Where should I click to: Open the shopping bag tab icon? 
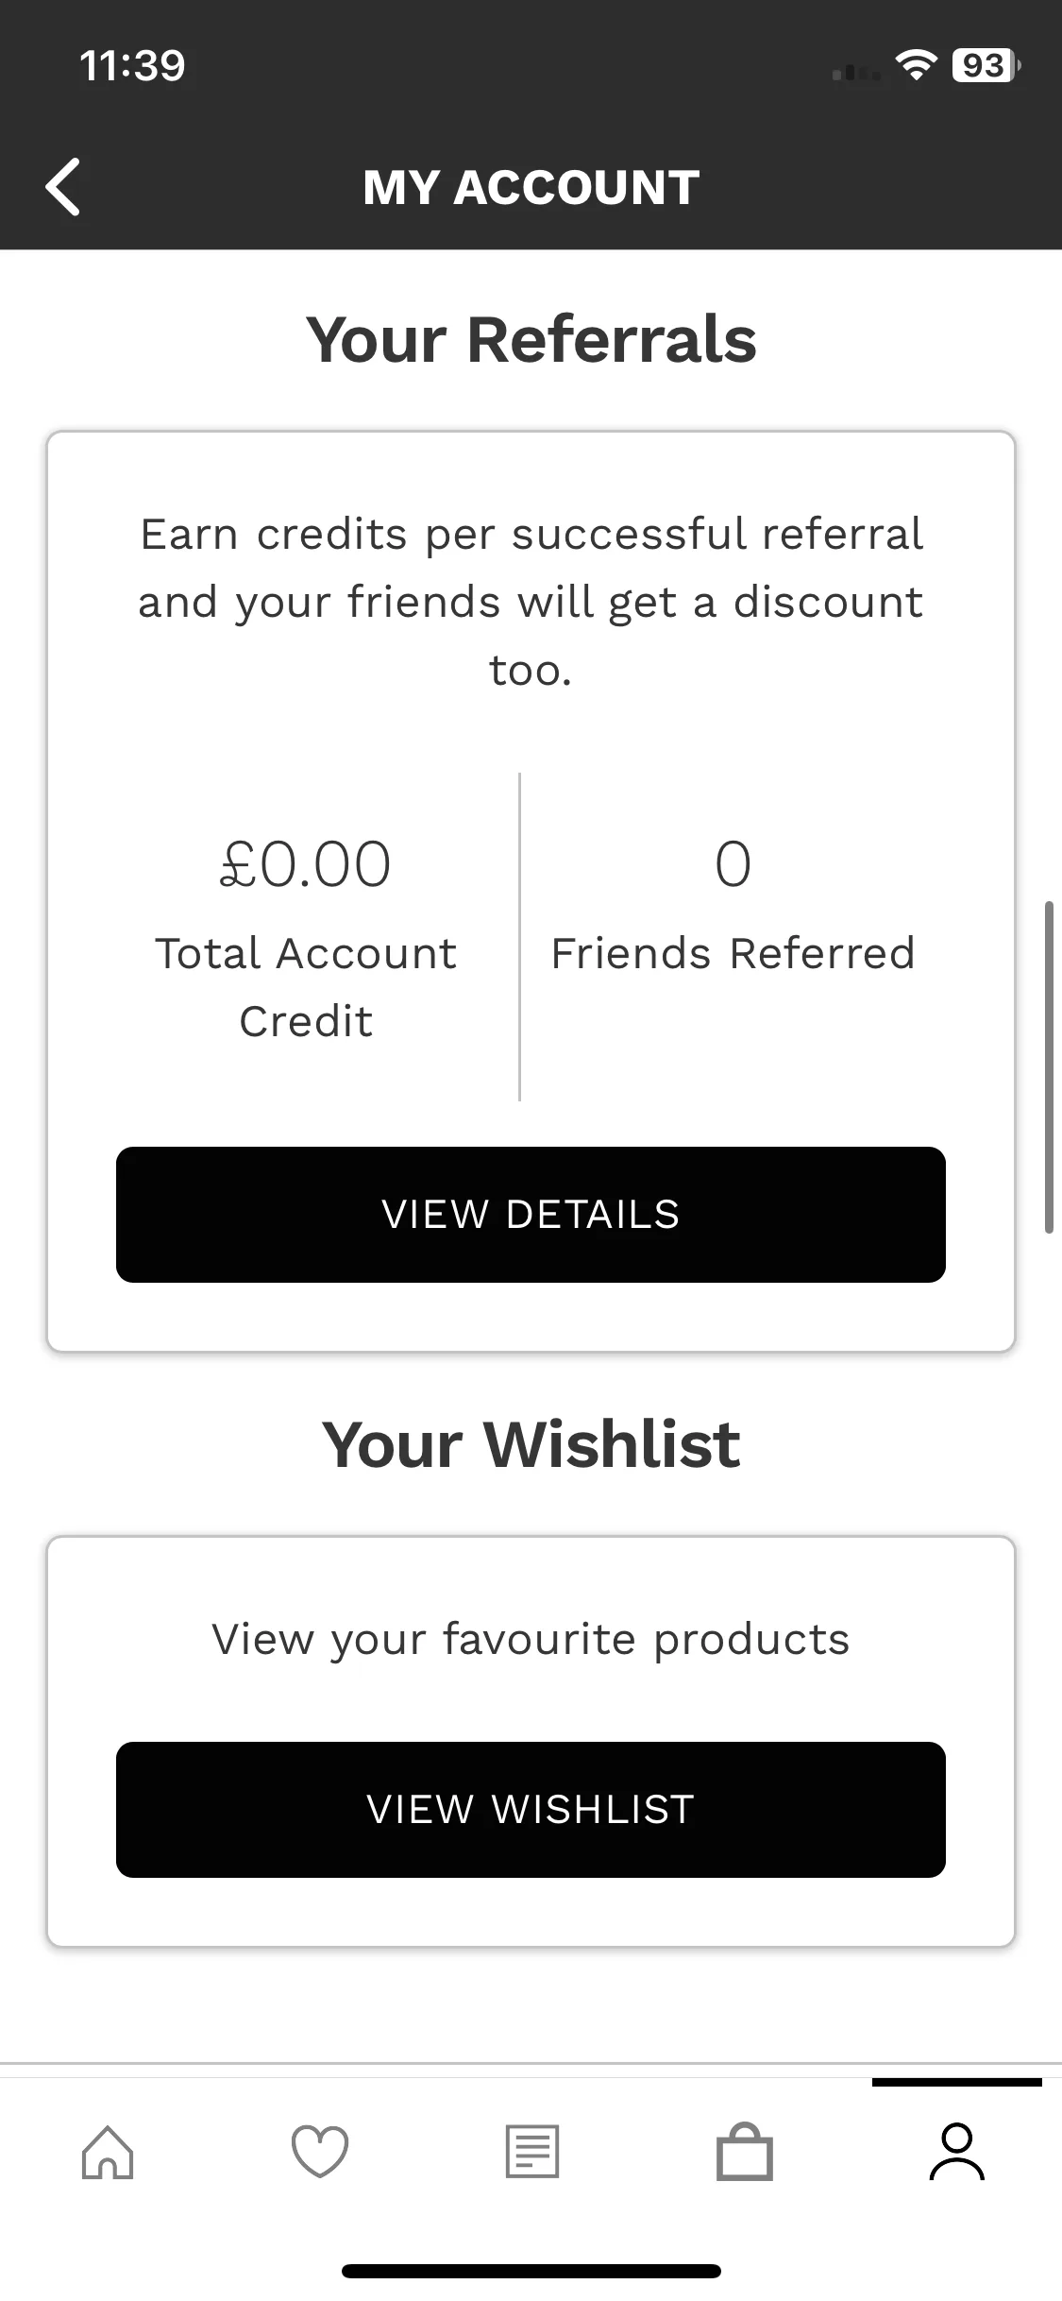745,2153
